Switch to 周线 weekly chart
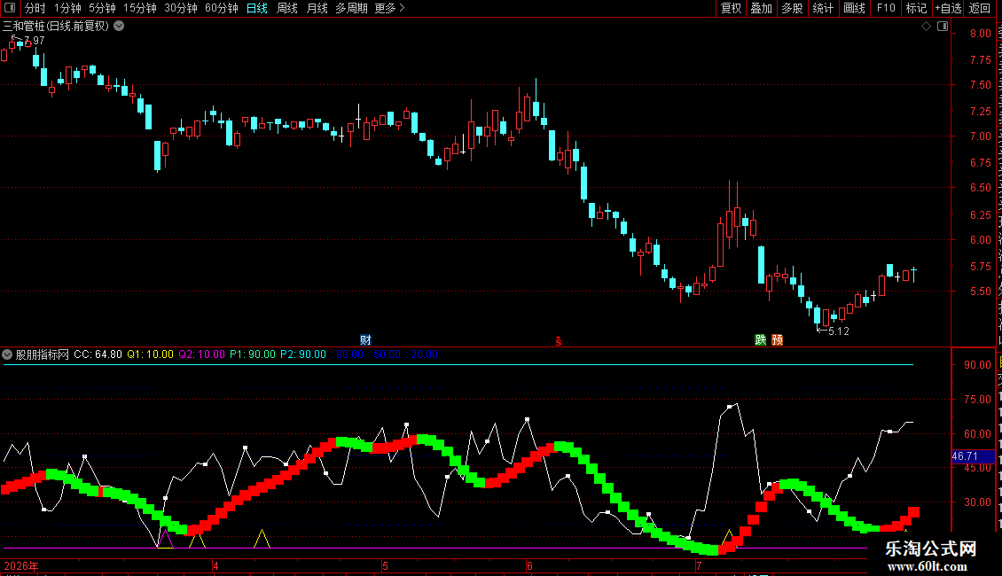The height and width of the screenshot is (576, 1002). click(x=287, y=8)
